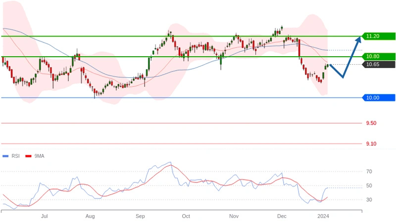Image resolution: width=396 pixels, height=222 pixels.
Task: Click the red 9MA legend marker
Action: coord(29,156)
